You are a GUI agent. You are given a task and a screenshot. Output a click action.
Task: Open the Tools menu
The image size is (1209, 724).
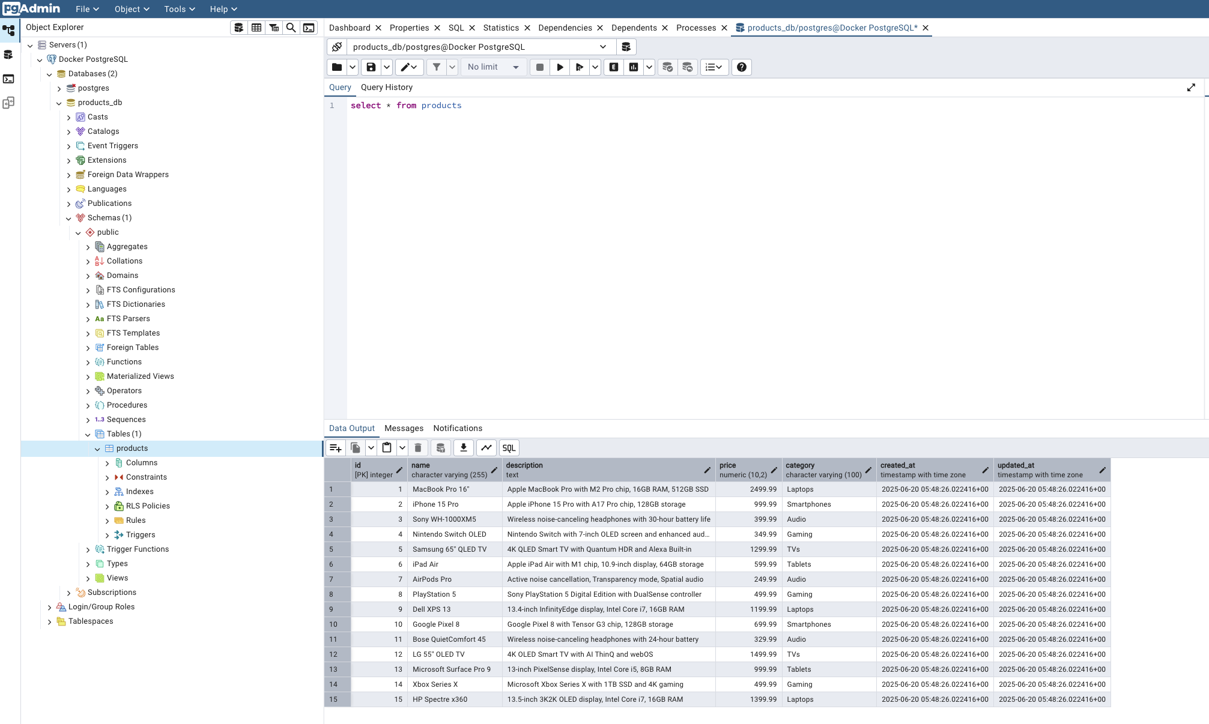point(179,9)
